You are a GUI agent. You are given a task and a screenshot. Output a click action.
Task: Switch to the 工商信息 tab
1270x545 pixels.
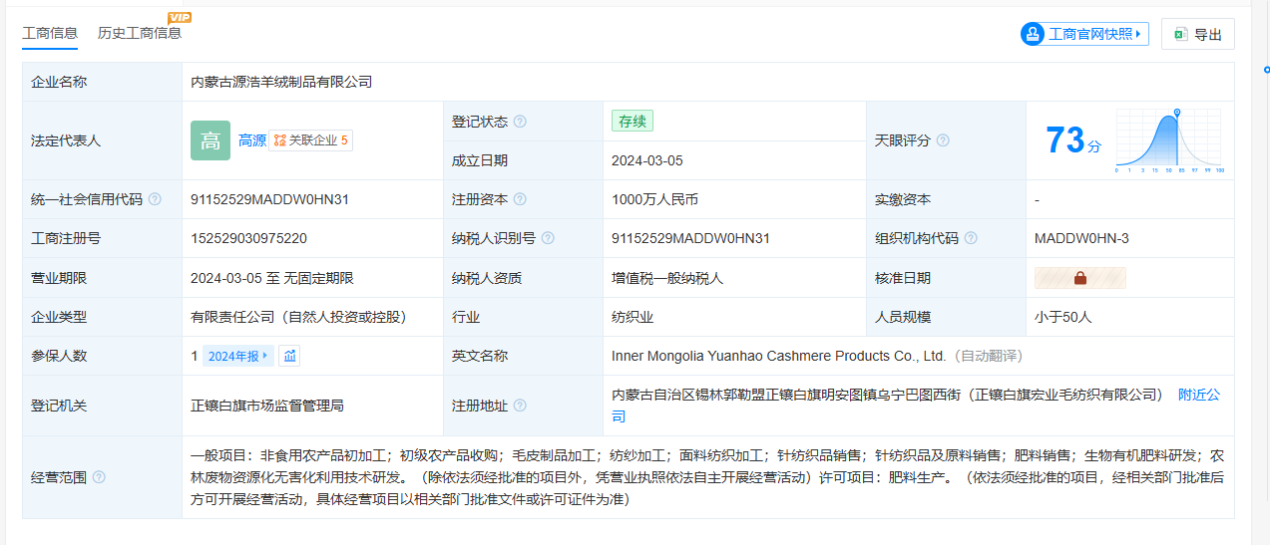(50, 33)
